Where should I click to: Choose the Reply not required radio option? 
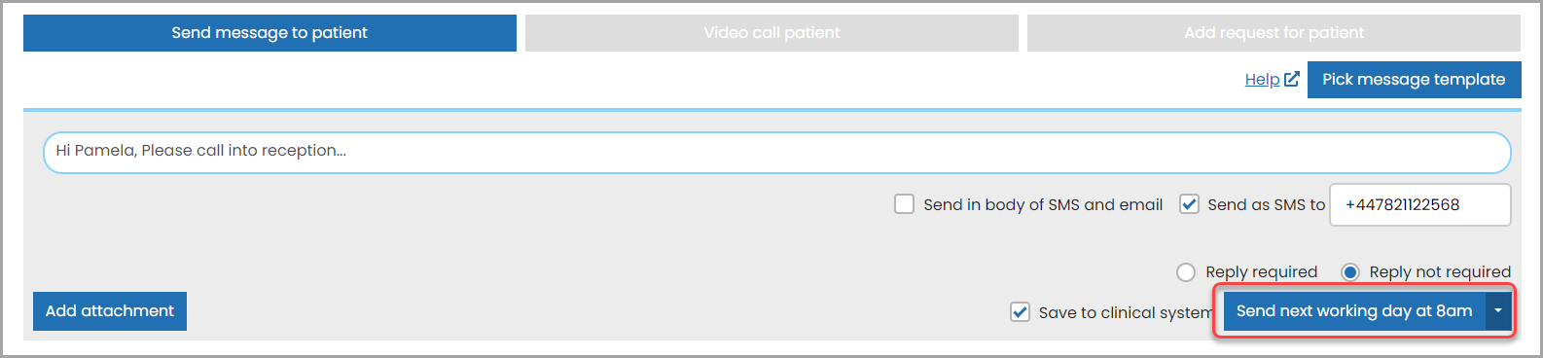1350,272
